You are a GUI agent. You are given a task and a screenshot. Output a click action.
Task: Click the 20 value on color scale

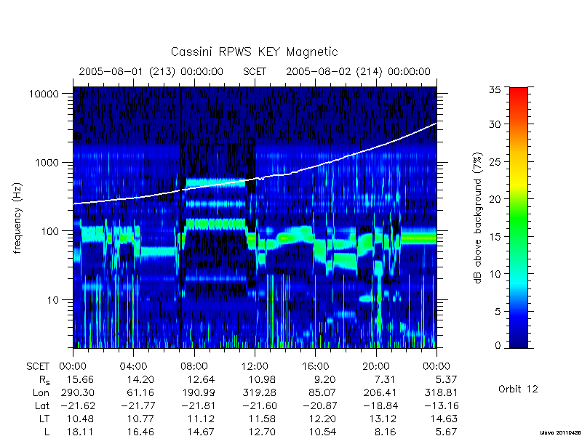tap(495, 199)
